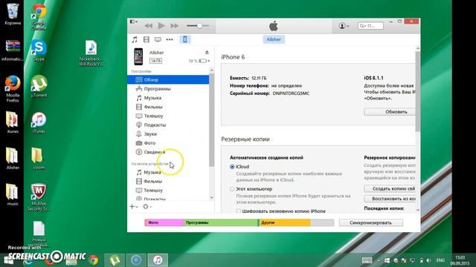Skip to previous track in iTunes
The image size is (476, 267).
[x=148, y=26]
